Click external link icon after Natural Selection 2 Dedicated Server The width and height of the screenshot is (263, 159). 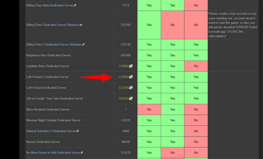pos(78,131)
